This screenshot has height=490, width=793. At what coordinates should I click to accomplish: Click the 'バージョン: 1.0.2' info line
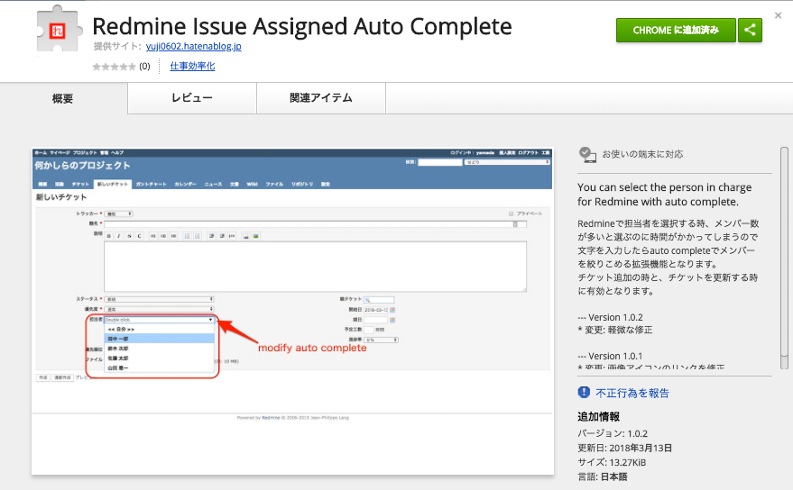point(613,433)
